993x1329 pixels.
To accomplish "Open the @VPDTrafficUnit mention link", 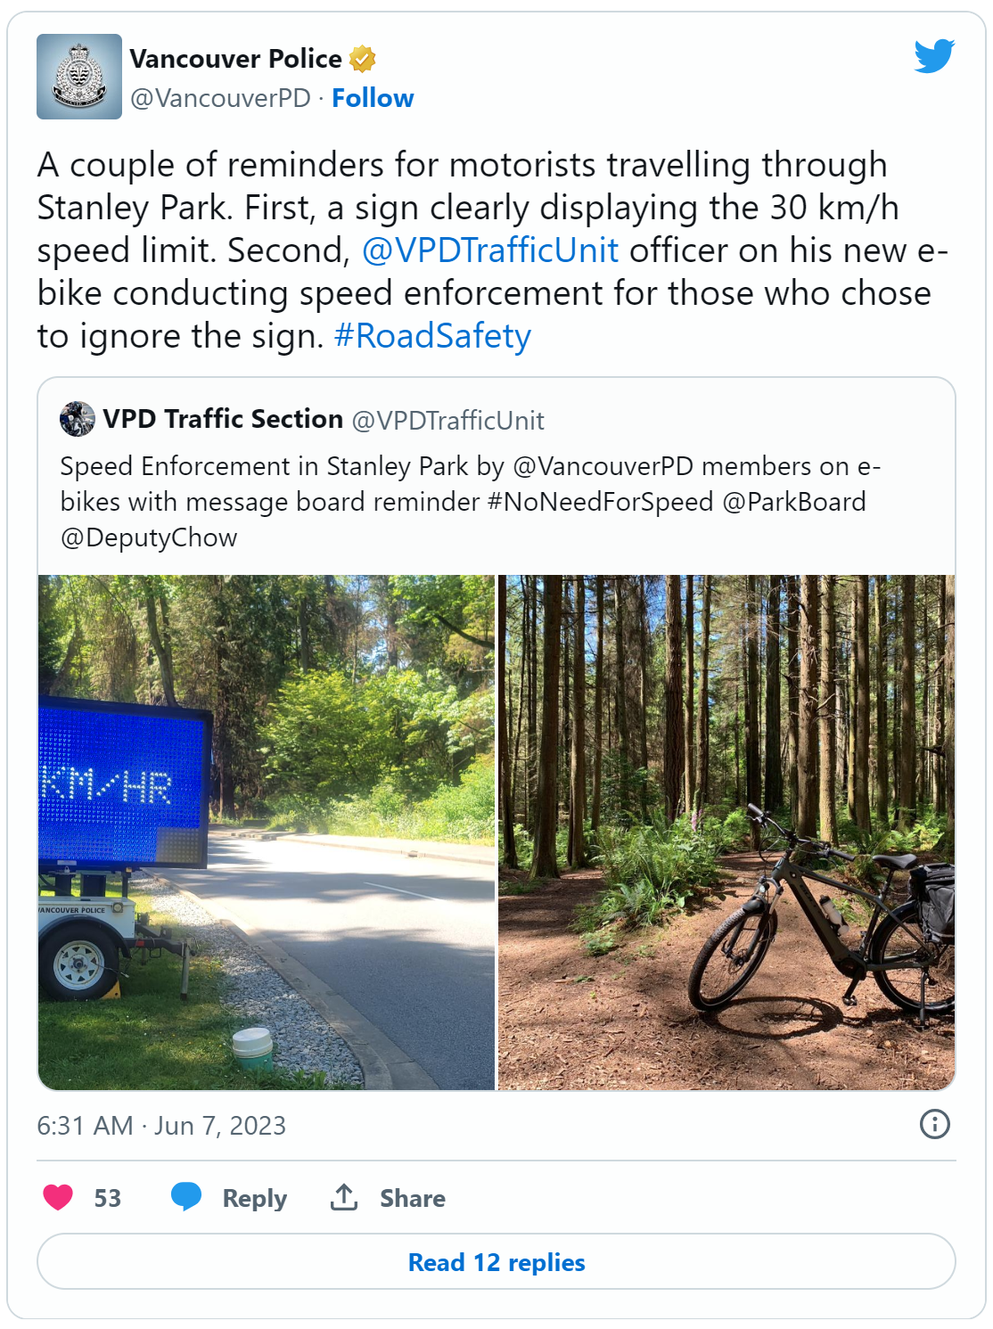I will 490,250.
